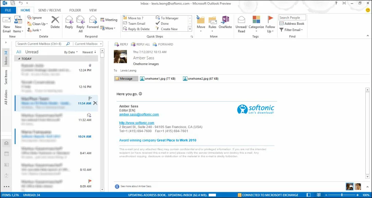This screenshot has width=372, height=198.
Task: Open the onehome1.jpg attachment
Action: (157, 78)
